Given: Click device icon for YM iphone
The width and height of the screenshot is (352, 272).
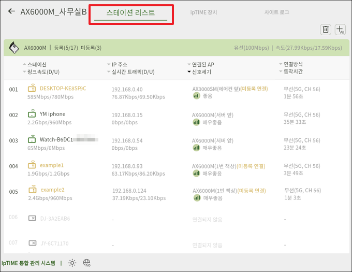Looking at the screenshot, I should click(32, 113).
